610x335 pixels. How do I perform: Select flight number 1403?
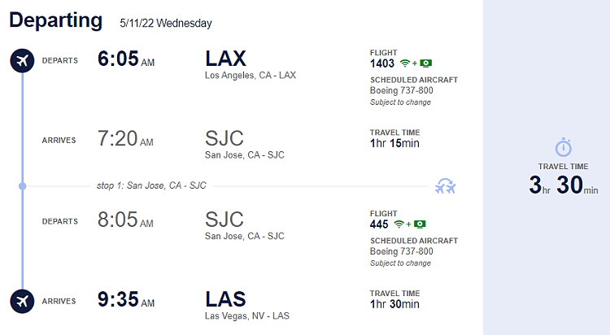(x=382, y=63)
